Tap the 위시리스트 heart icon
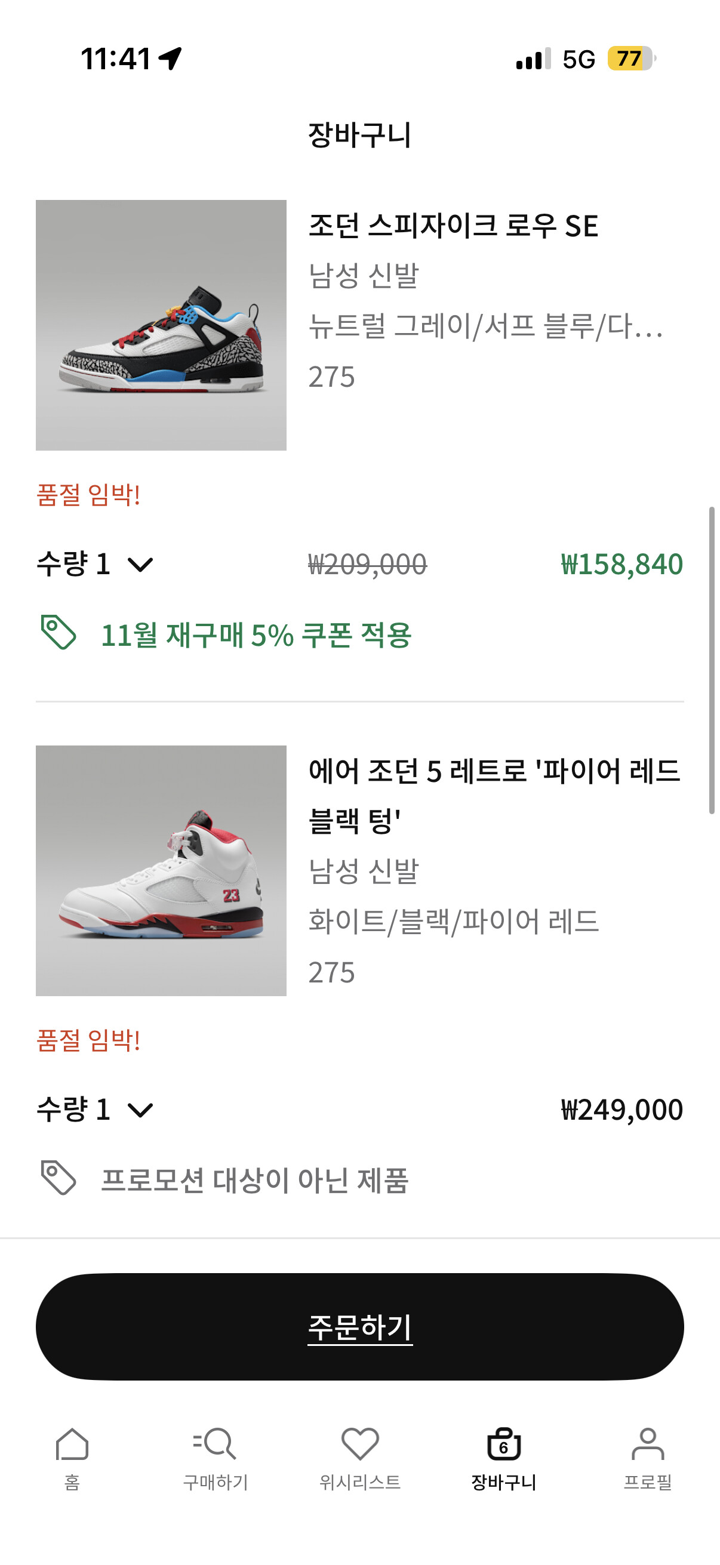720x1565 pixels. [359, 1444]
